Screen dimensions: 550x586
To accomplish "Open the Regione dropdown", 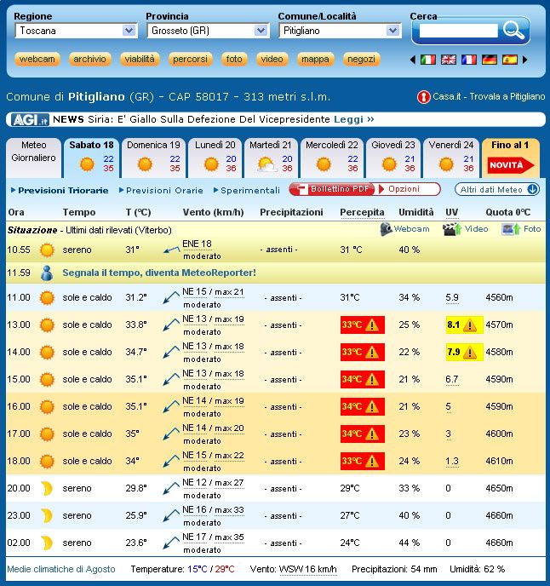I will point(77,31).
